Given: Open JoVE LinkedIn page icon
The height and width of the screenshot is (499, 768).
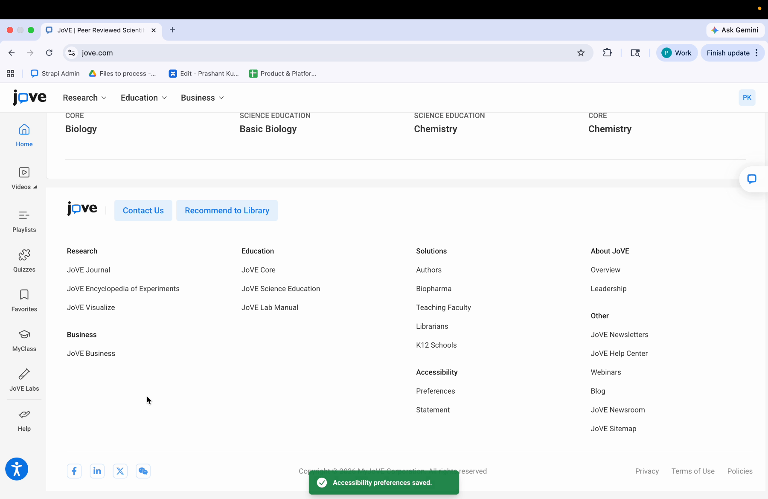Looking at the screenshot, I should tap(97, 471).
